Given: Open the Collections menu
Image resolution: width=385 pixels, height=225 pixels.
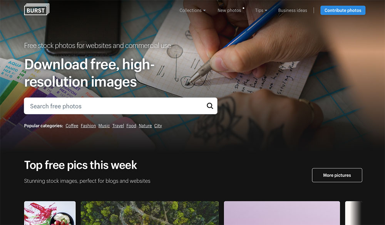Looking at the screenshot, I should [x=192, y=10].
